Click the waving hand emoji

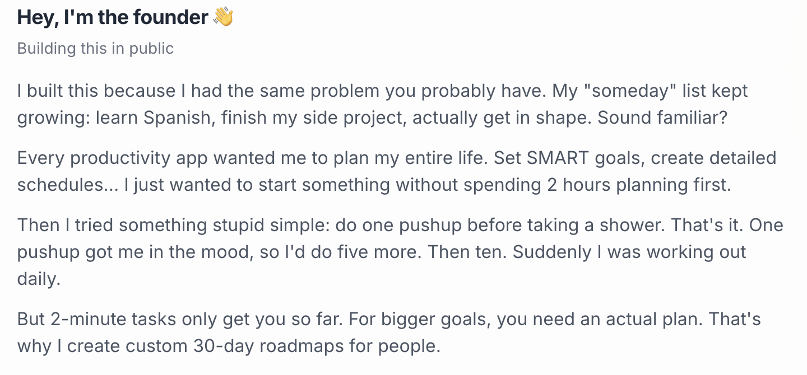(x=224, y=17)
